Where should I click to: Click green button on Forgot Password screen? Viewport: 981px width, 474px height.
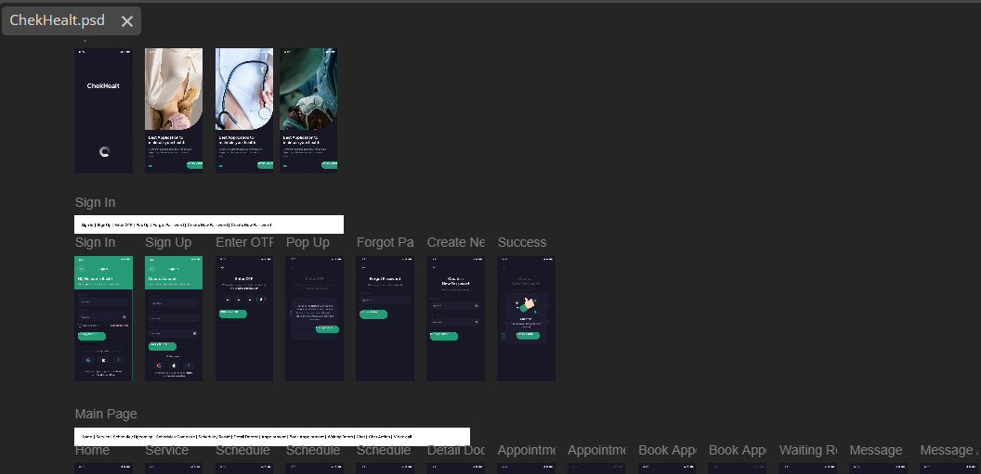coord(373,314)
